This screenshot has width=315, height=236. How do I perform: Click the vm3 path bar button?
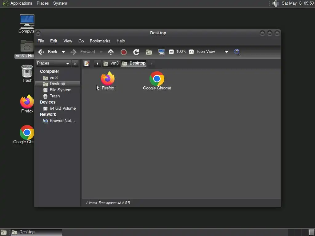[111, 63]
